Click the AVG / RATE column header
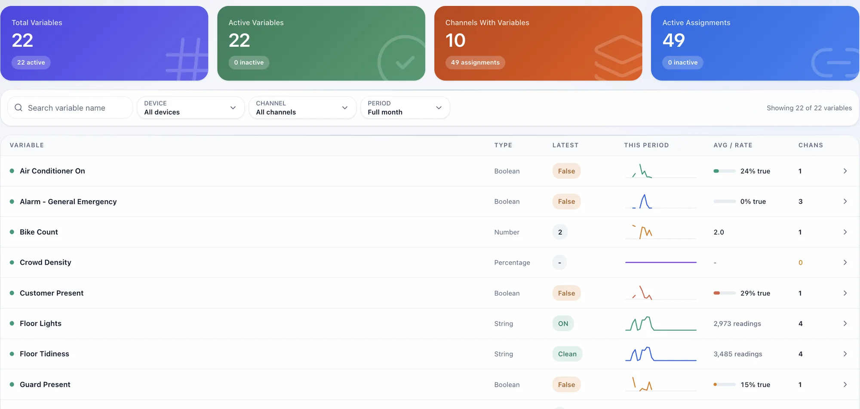 click(733, 145)
